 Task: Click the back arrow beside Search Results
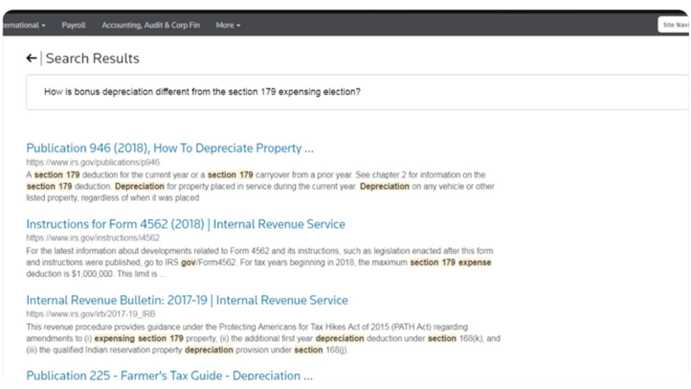31,58
